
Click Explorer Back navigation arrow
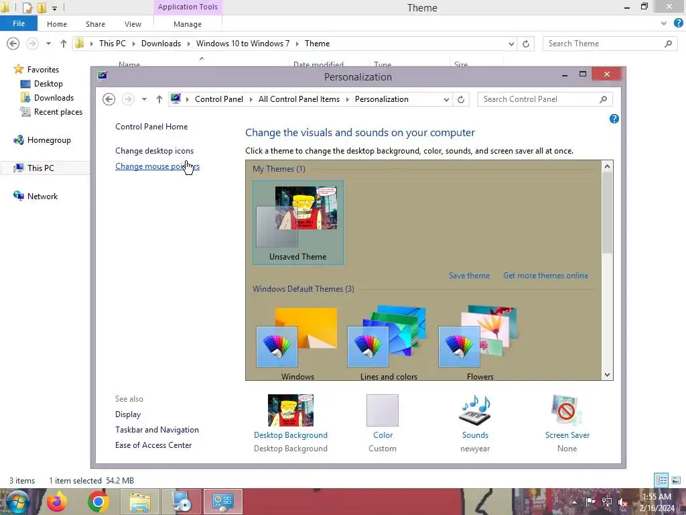(x=13, y=44)
